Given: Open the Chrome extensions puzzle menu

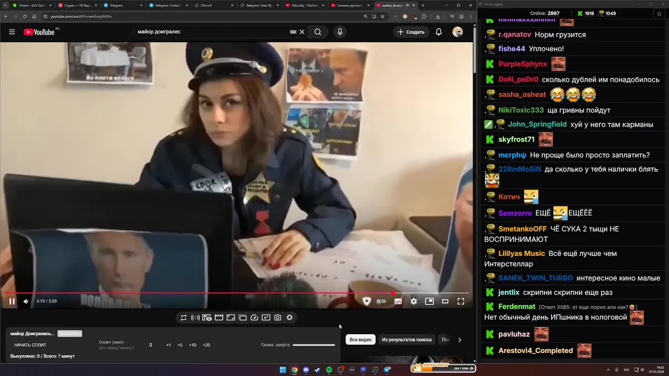Looking at the screenshot, I should 423,16.
